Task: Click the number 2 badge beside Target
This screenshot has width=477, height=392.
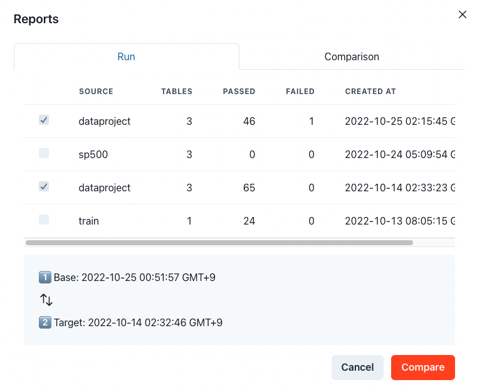Action: pyautogui.click(x=45, y=322)
